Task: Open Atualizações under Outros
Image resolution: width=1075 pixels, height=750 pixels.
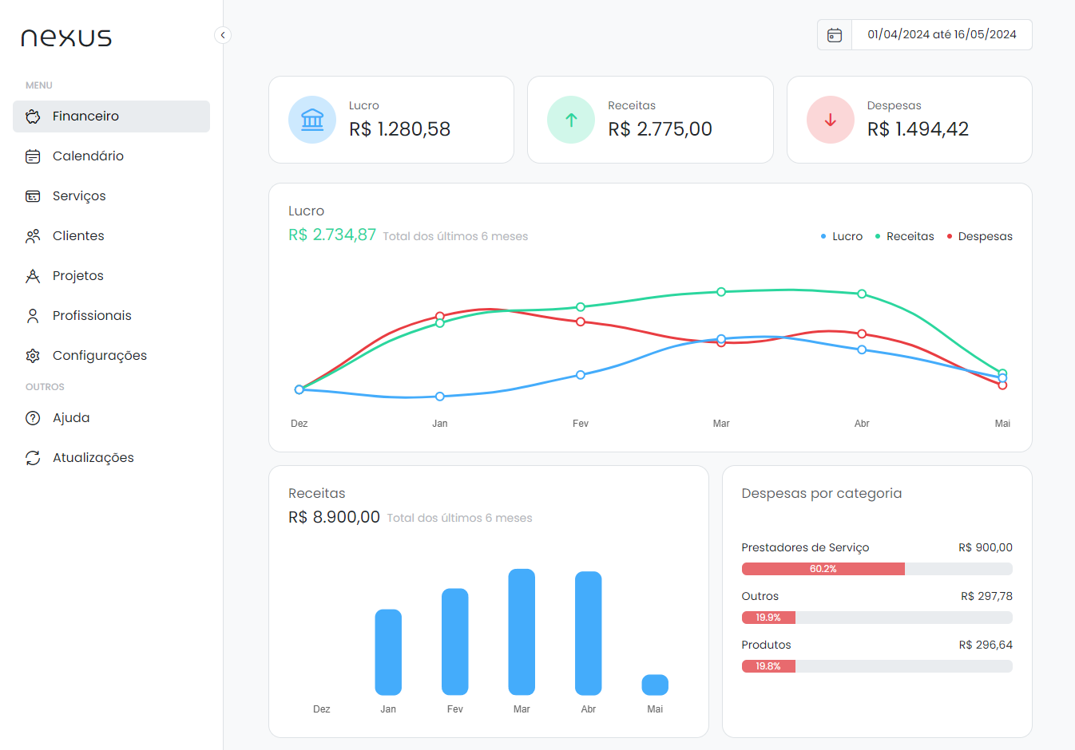Action: [111, 458]
